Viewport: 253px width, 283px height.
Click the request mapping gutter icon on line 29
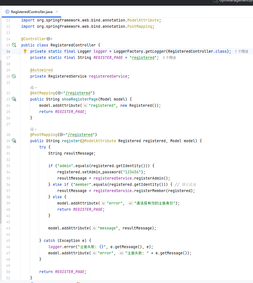pos(14,141)
